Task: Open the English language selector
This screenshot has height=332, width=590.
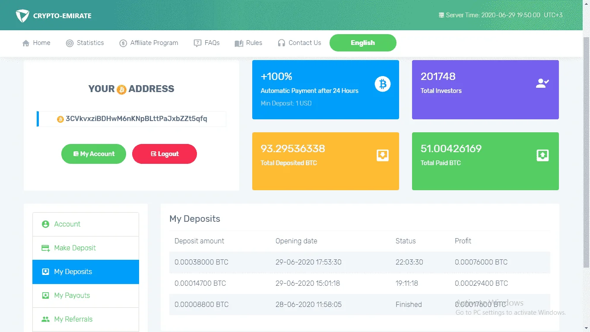Action: (x=363, y=43)
